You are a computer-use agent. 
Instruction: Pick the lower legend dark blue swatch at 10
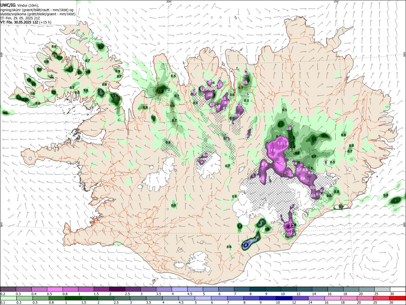click(284, 298)
